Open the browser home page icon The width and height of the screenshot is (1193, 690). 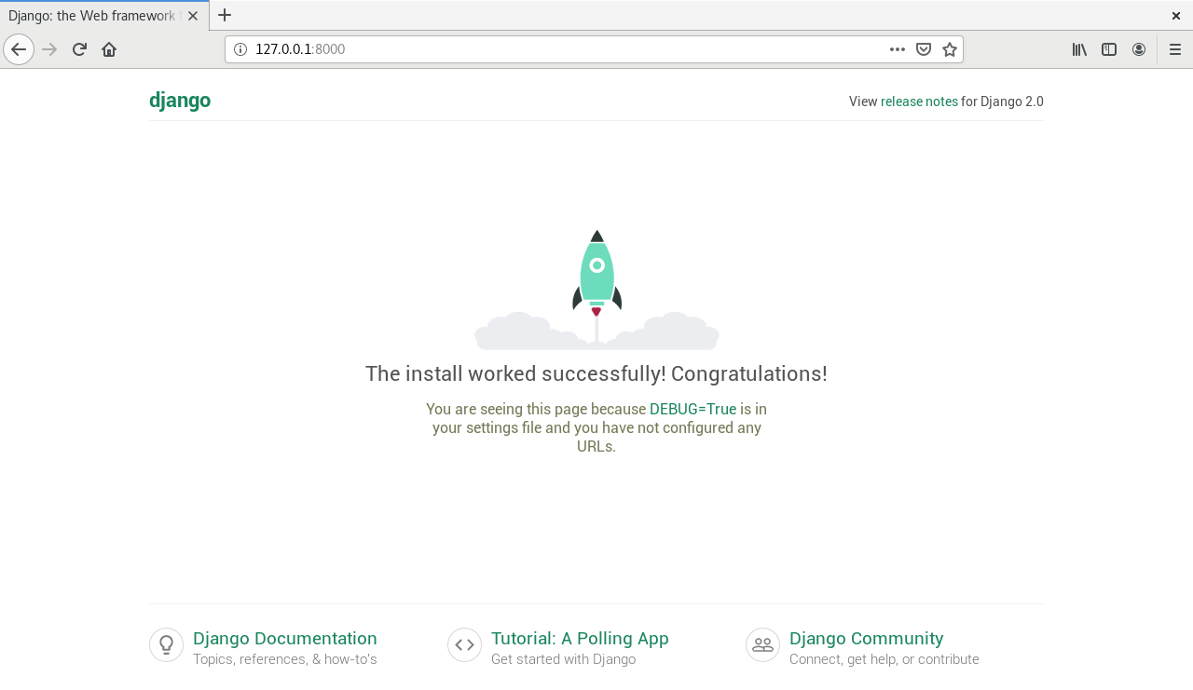pyautogui.click(x=109, y=49)
